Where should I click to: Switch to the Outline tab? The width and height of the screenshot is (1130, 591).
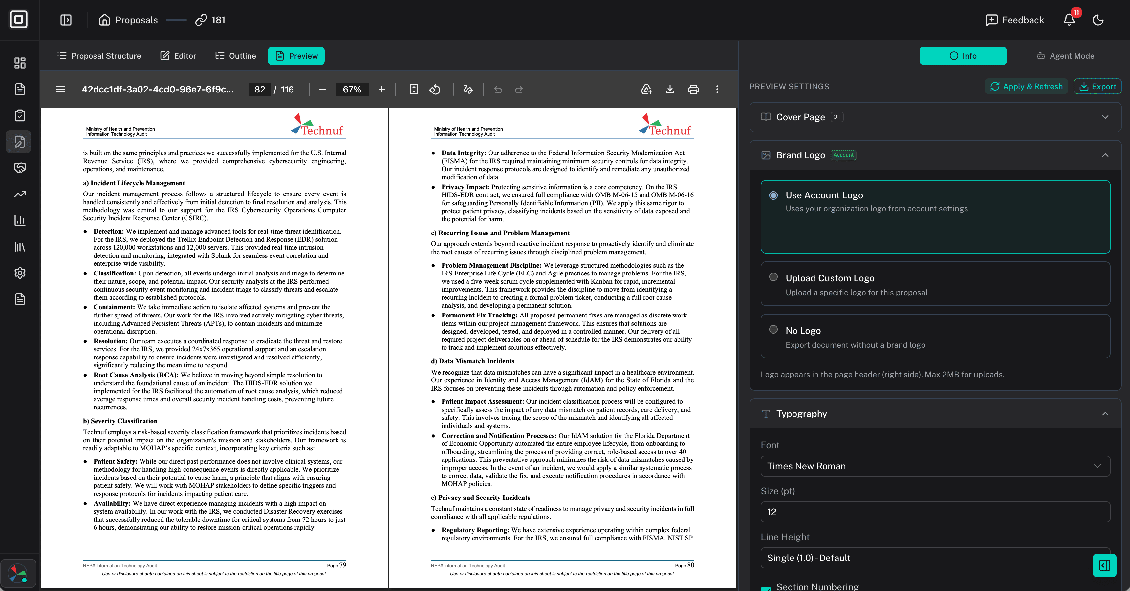[x=236, y=56]
